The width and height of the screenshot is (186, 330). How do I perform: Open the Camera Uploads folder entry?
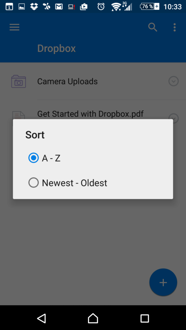click(93, 81)
